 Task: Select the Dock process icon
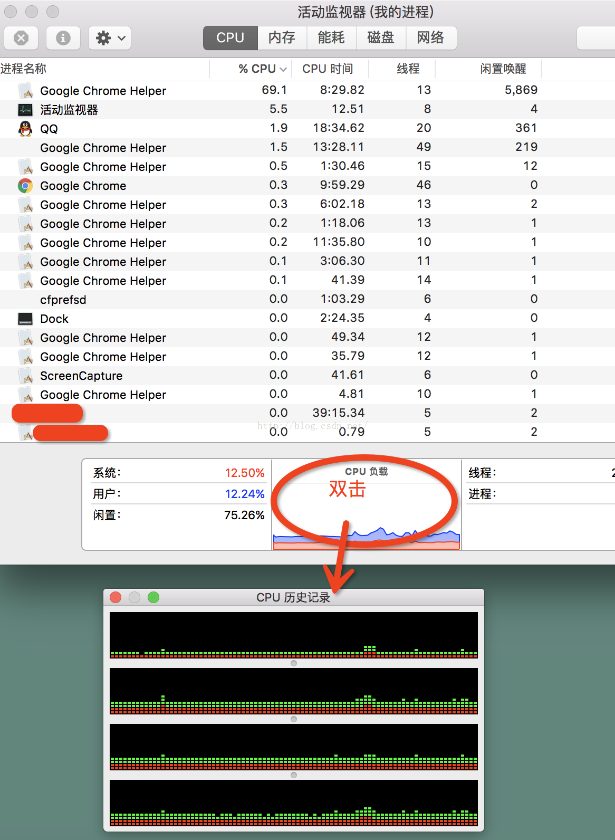(25, 319)
